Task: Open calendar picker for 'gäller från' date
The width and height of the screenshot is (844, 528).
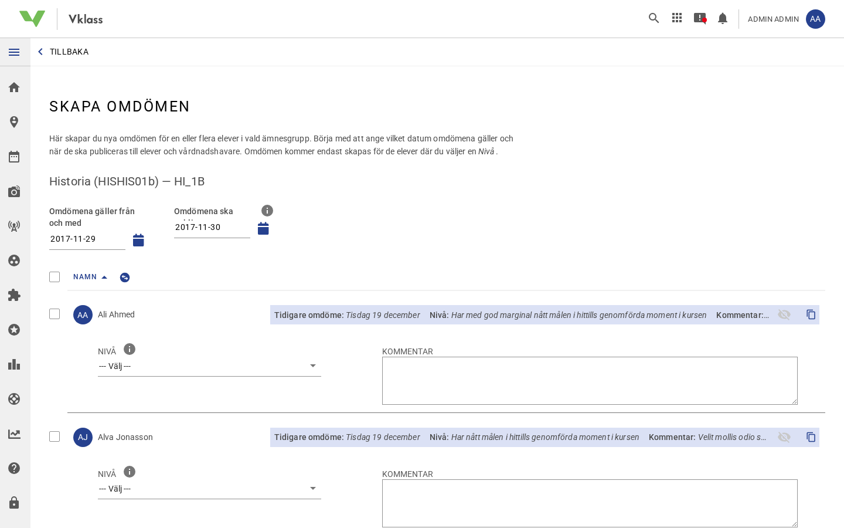Action: pyautogui.click(x=138, y=240)
